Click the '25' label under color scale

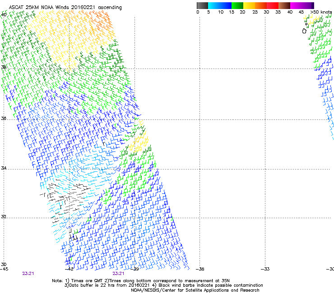coord(255,12)
